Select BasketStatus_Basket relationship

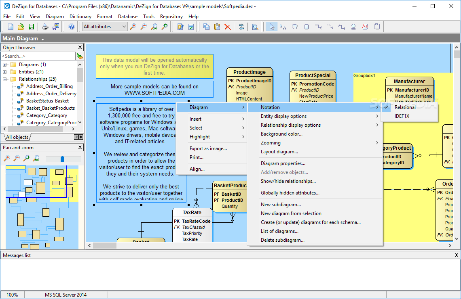(47, 101)
